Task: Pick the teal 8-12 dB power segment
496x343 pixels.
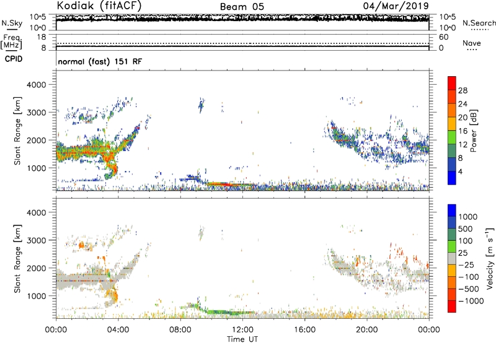Action: tap(452, 151)
